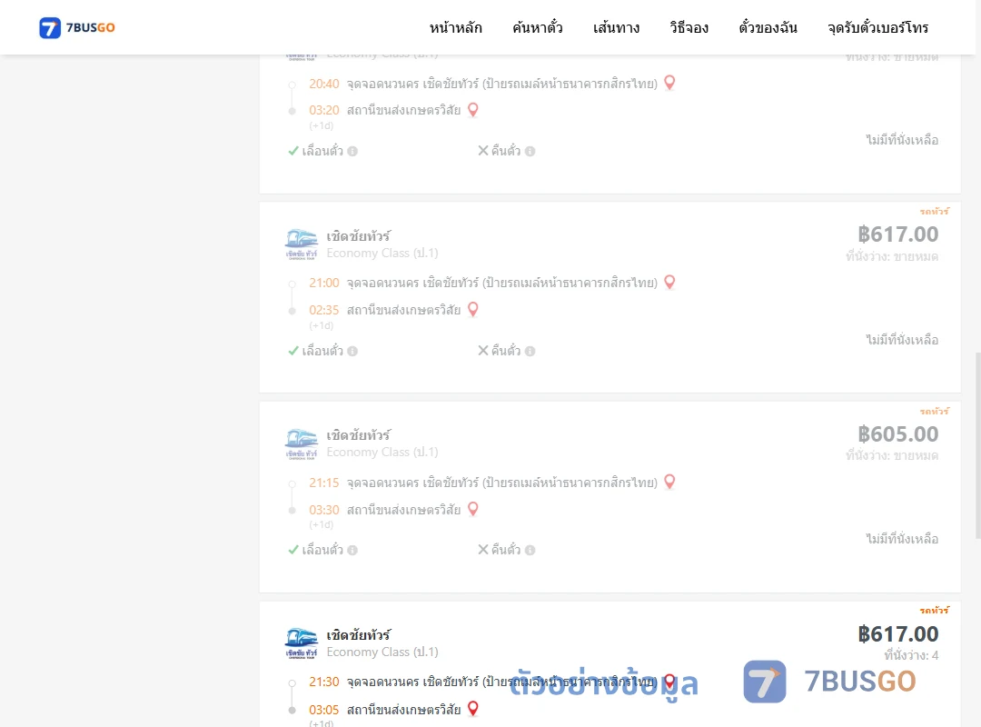Click 03:30 arrival time
981x727 pixels.
(x=324, y=510)
